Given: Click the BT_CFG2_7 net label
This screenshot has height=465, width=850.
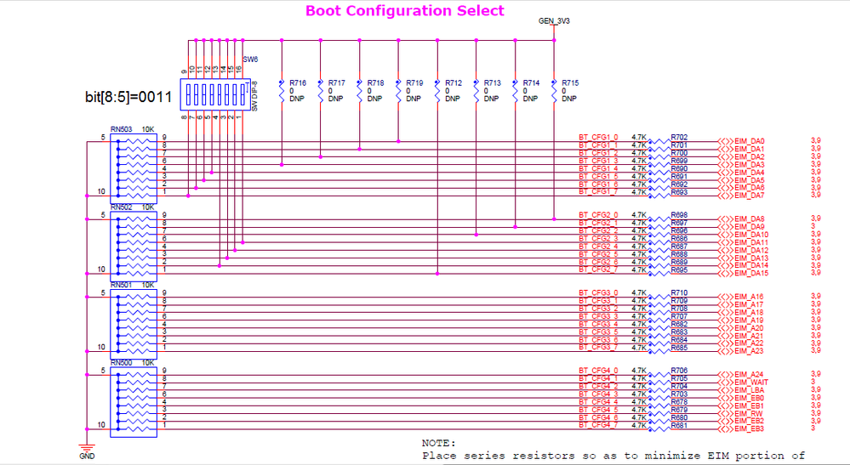Looking at the screenshot, I should pyautogui.click(x=598, y=269).
